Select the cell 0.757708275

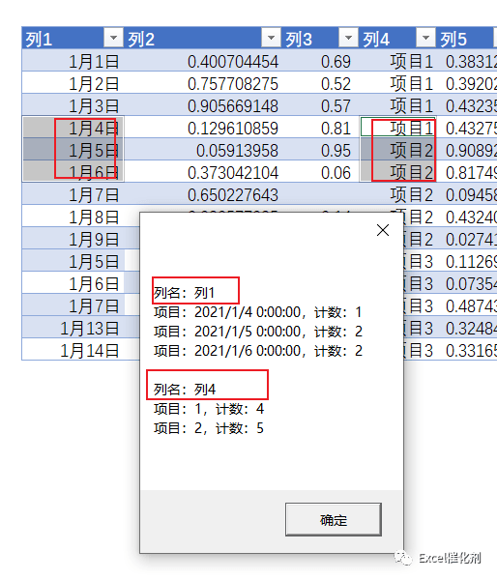tap(202, 82)
